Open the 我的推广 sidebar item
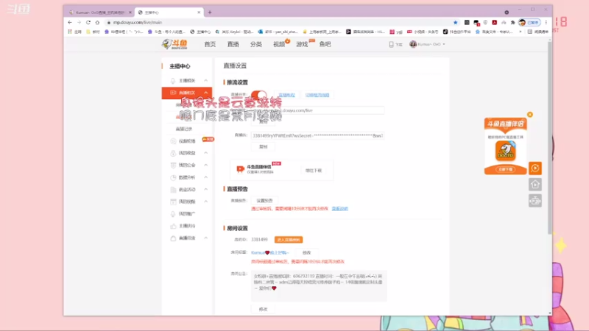Image resolution: width=589 pixels, height=331 pixels. (x=187, y=214)
